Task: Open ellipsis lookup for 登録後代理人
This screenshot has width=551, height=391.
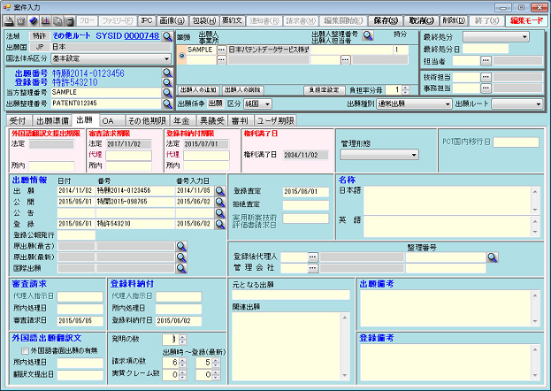Action: coord(313,257)
